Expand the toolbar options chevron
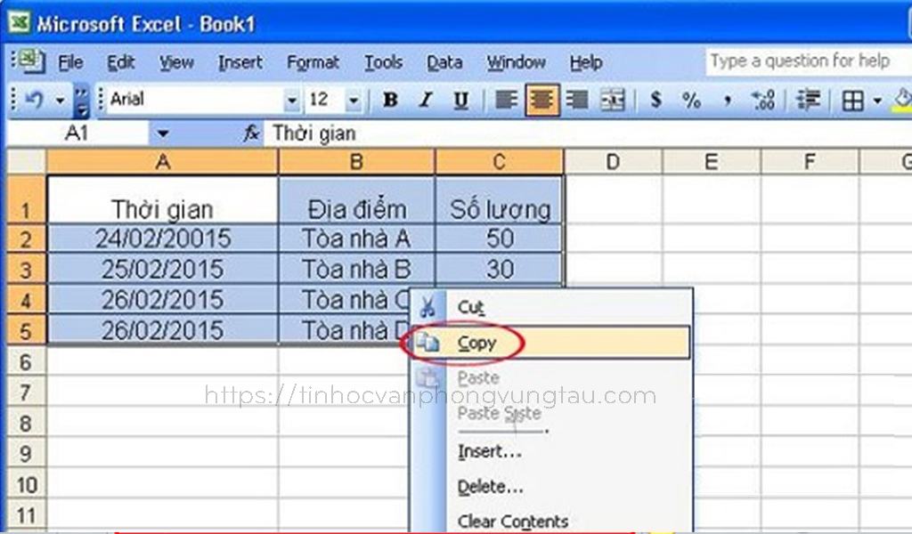This screenshot has width=912, height=534. (82, 101)
